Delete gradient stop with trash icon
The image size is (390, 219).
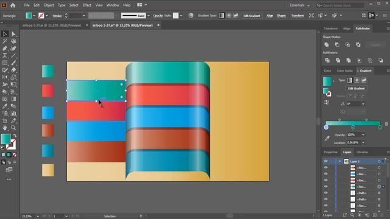click(x=386, y=123)
